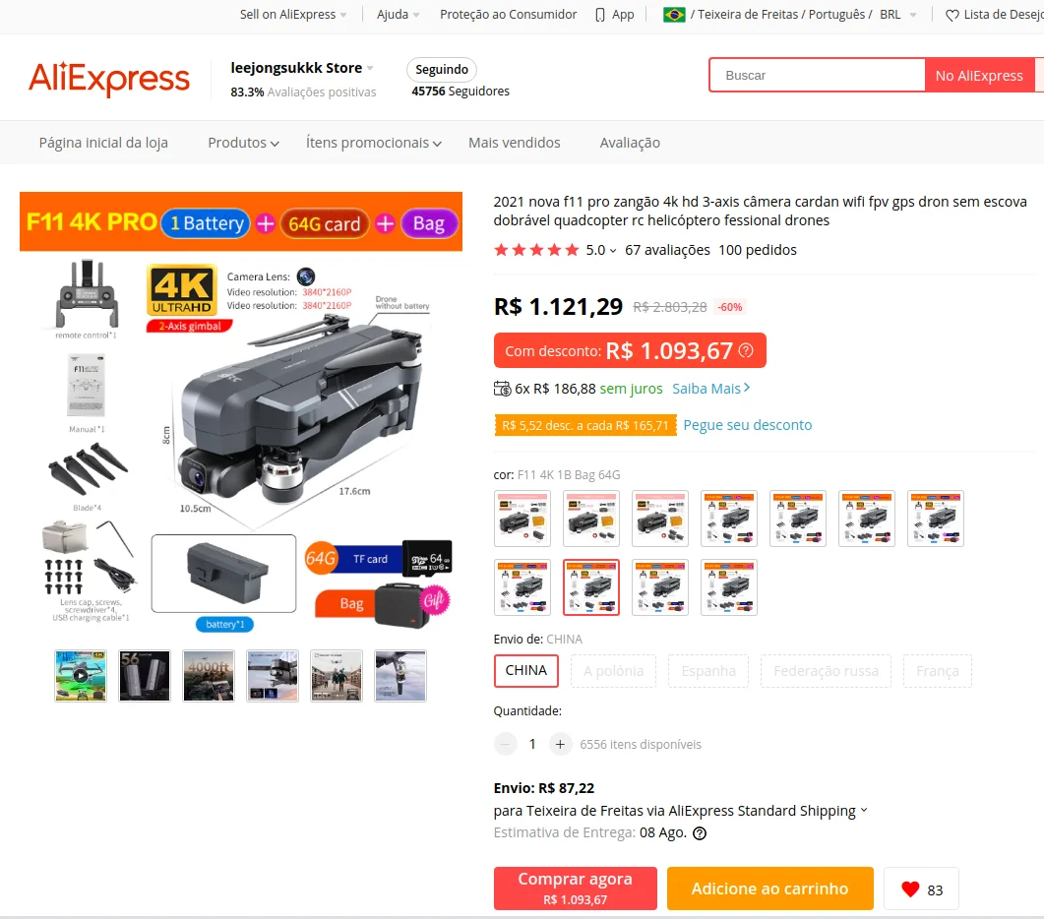Expand the Ítens promocionais dropdown

click(x=374, y=143)
